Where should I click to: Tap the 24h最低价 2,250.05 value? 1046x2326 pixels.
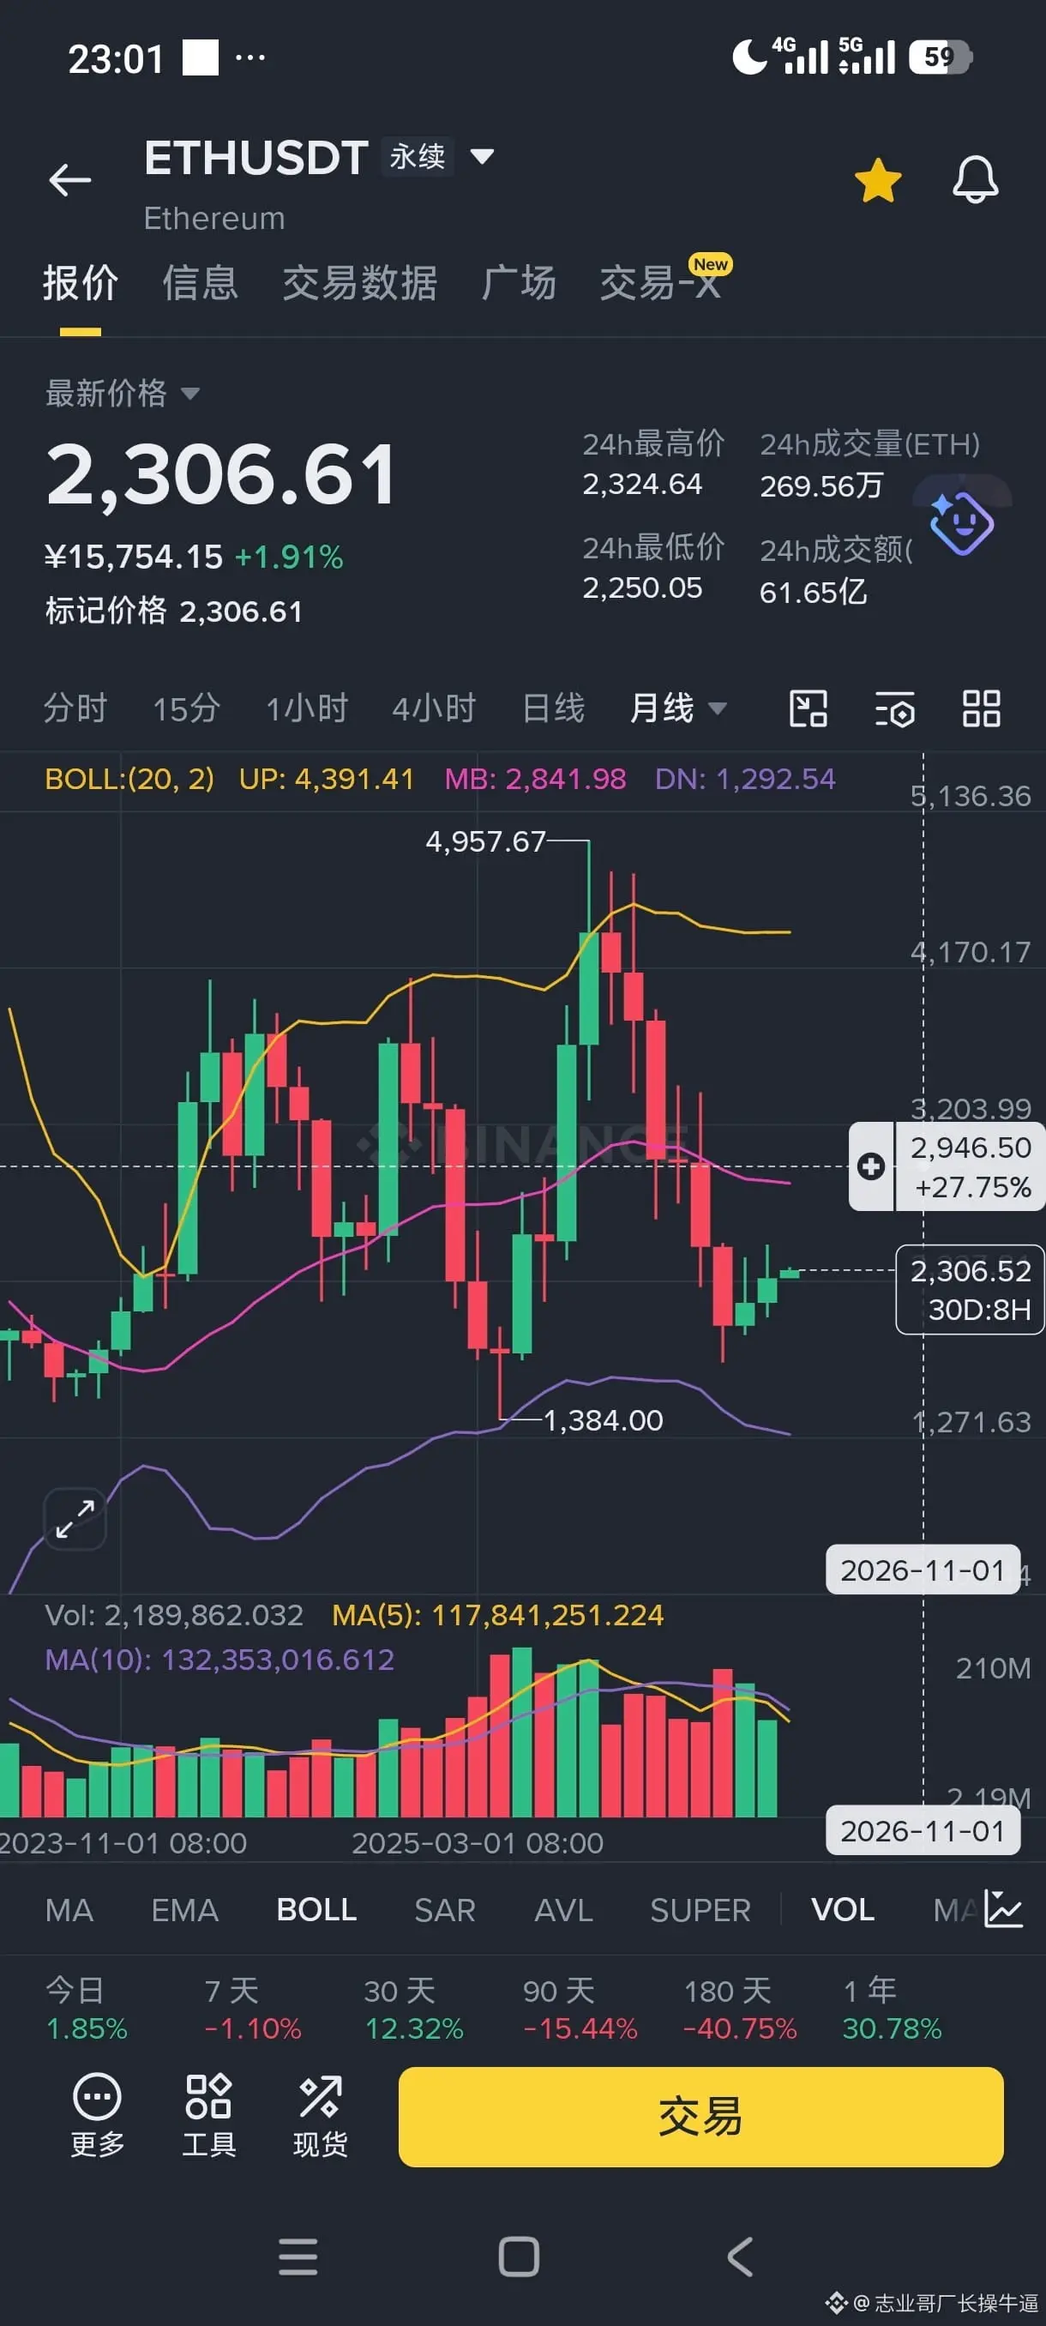tap(641, 588)
